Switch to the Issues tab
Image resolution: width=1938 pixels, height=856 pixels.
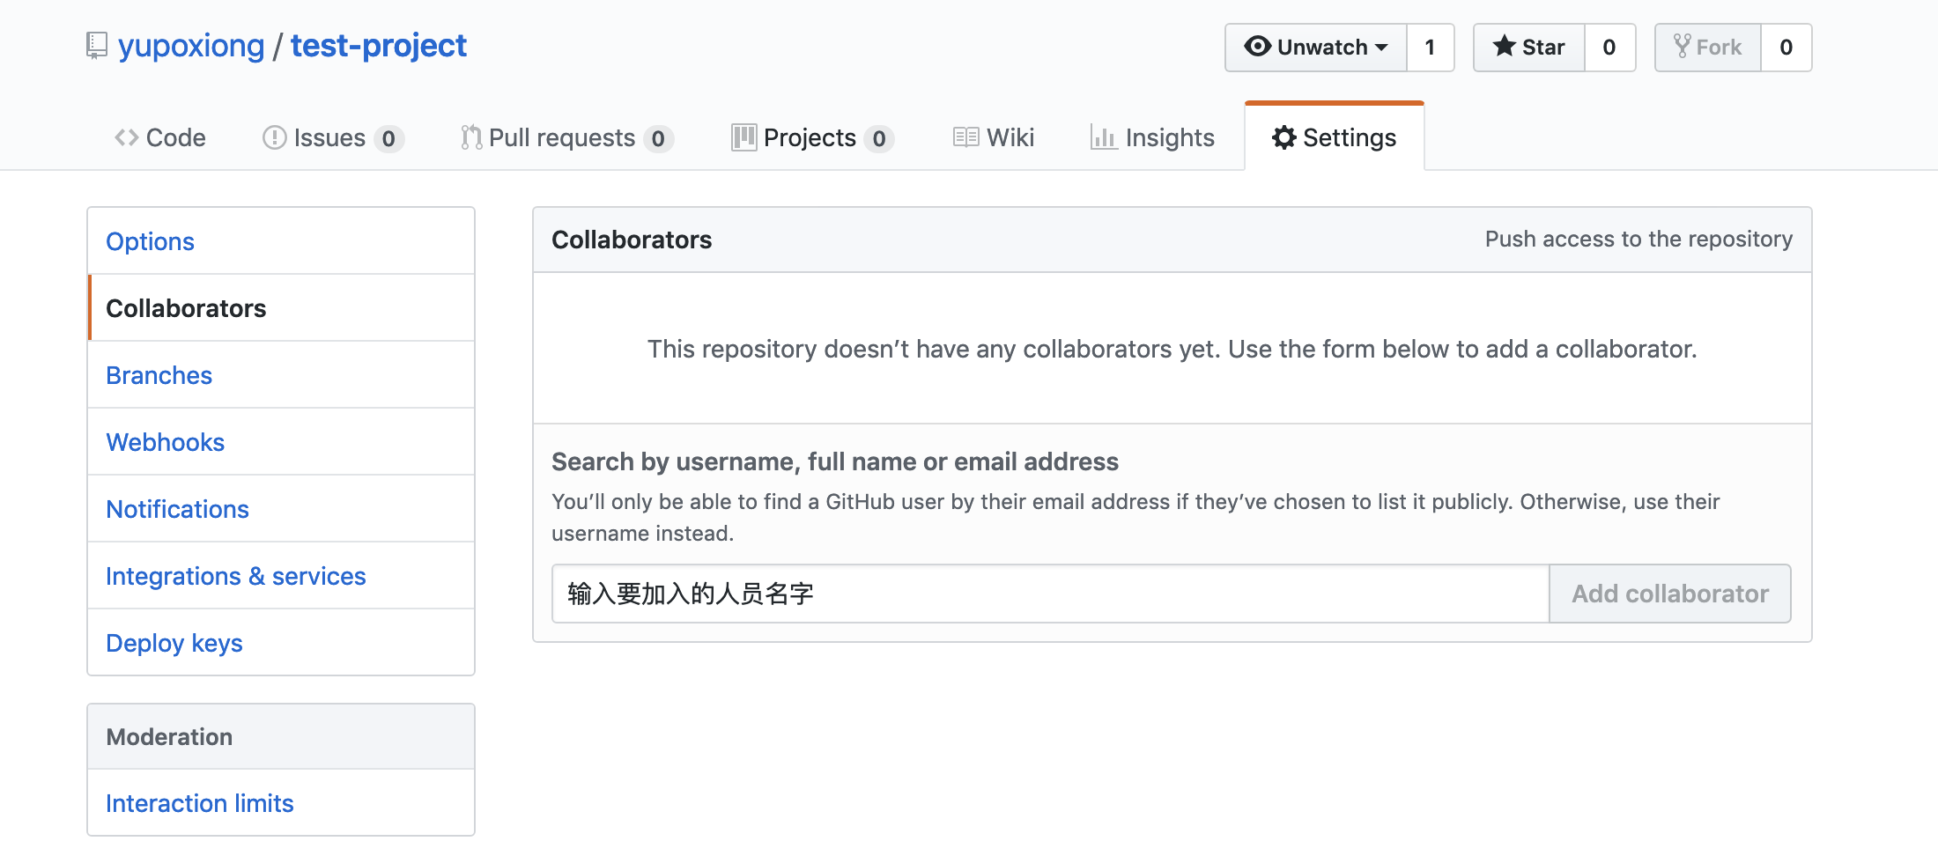[333, 137]
